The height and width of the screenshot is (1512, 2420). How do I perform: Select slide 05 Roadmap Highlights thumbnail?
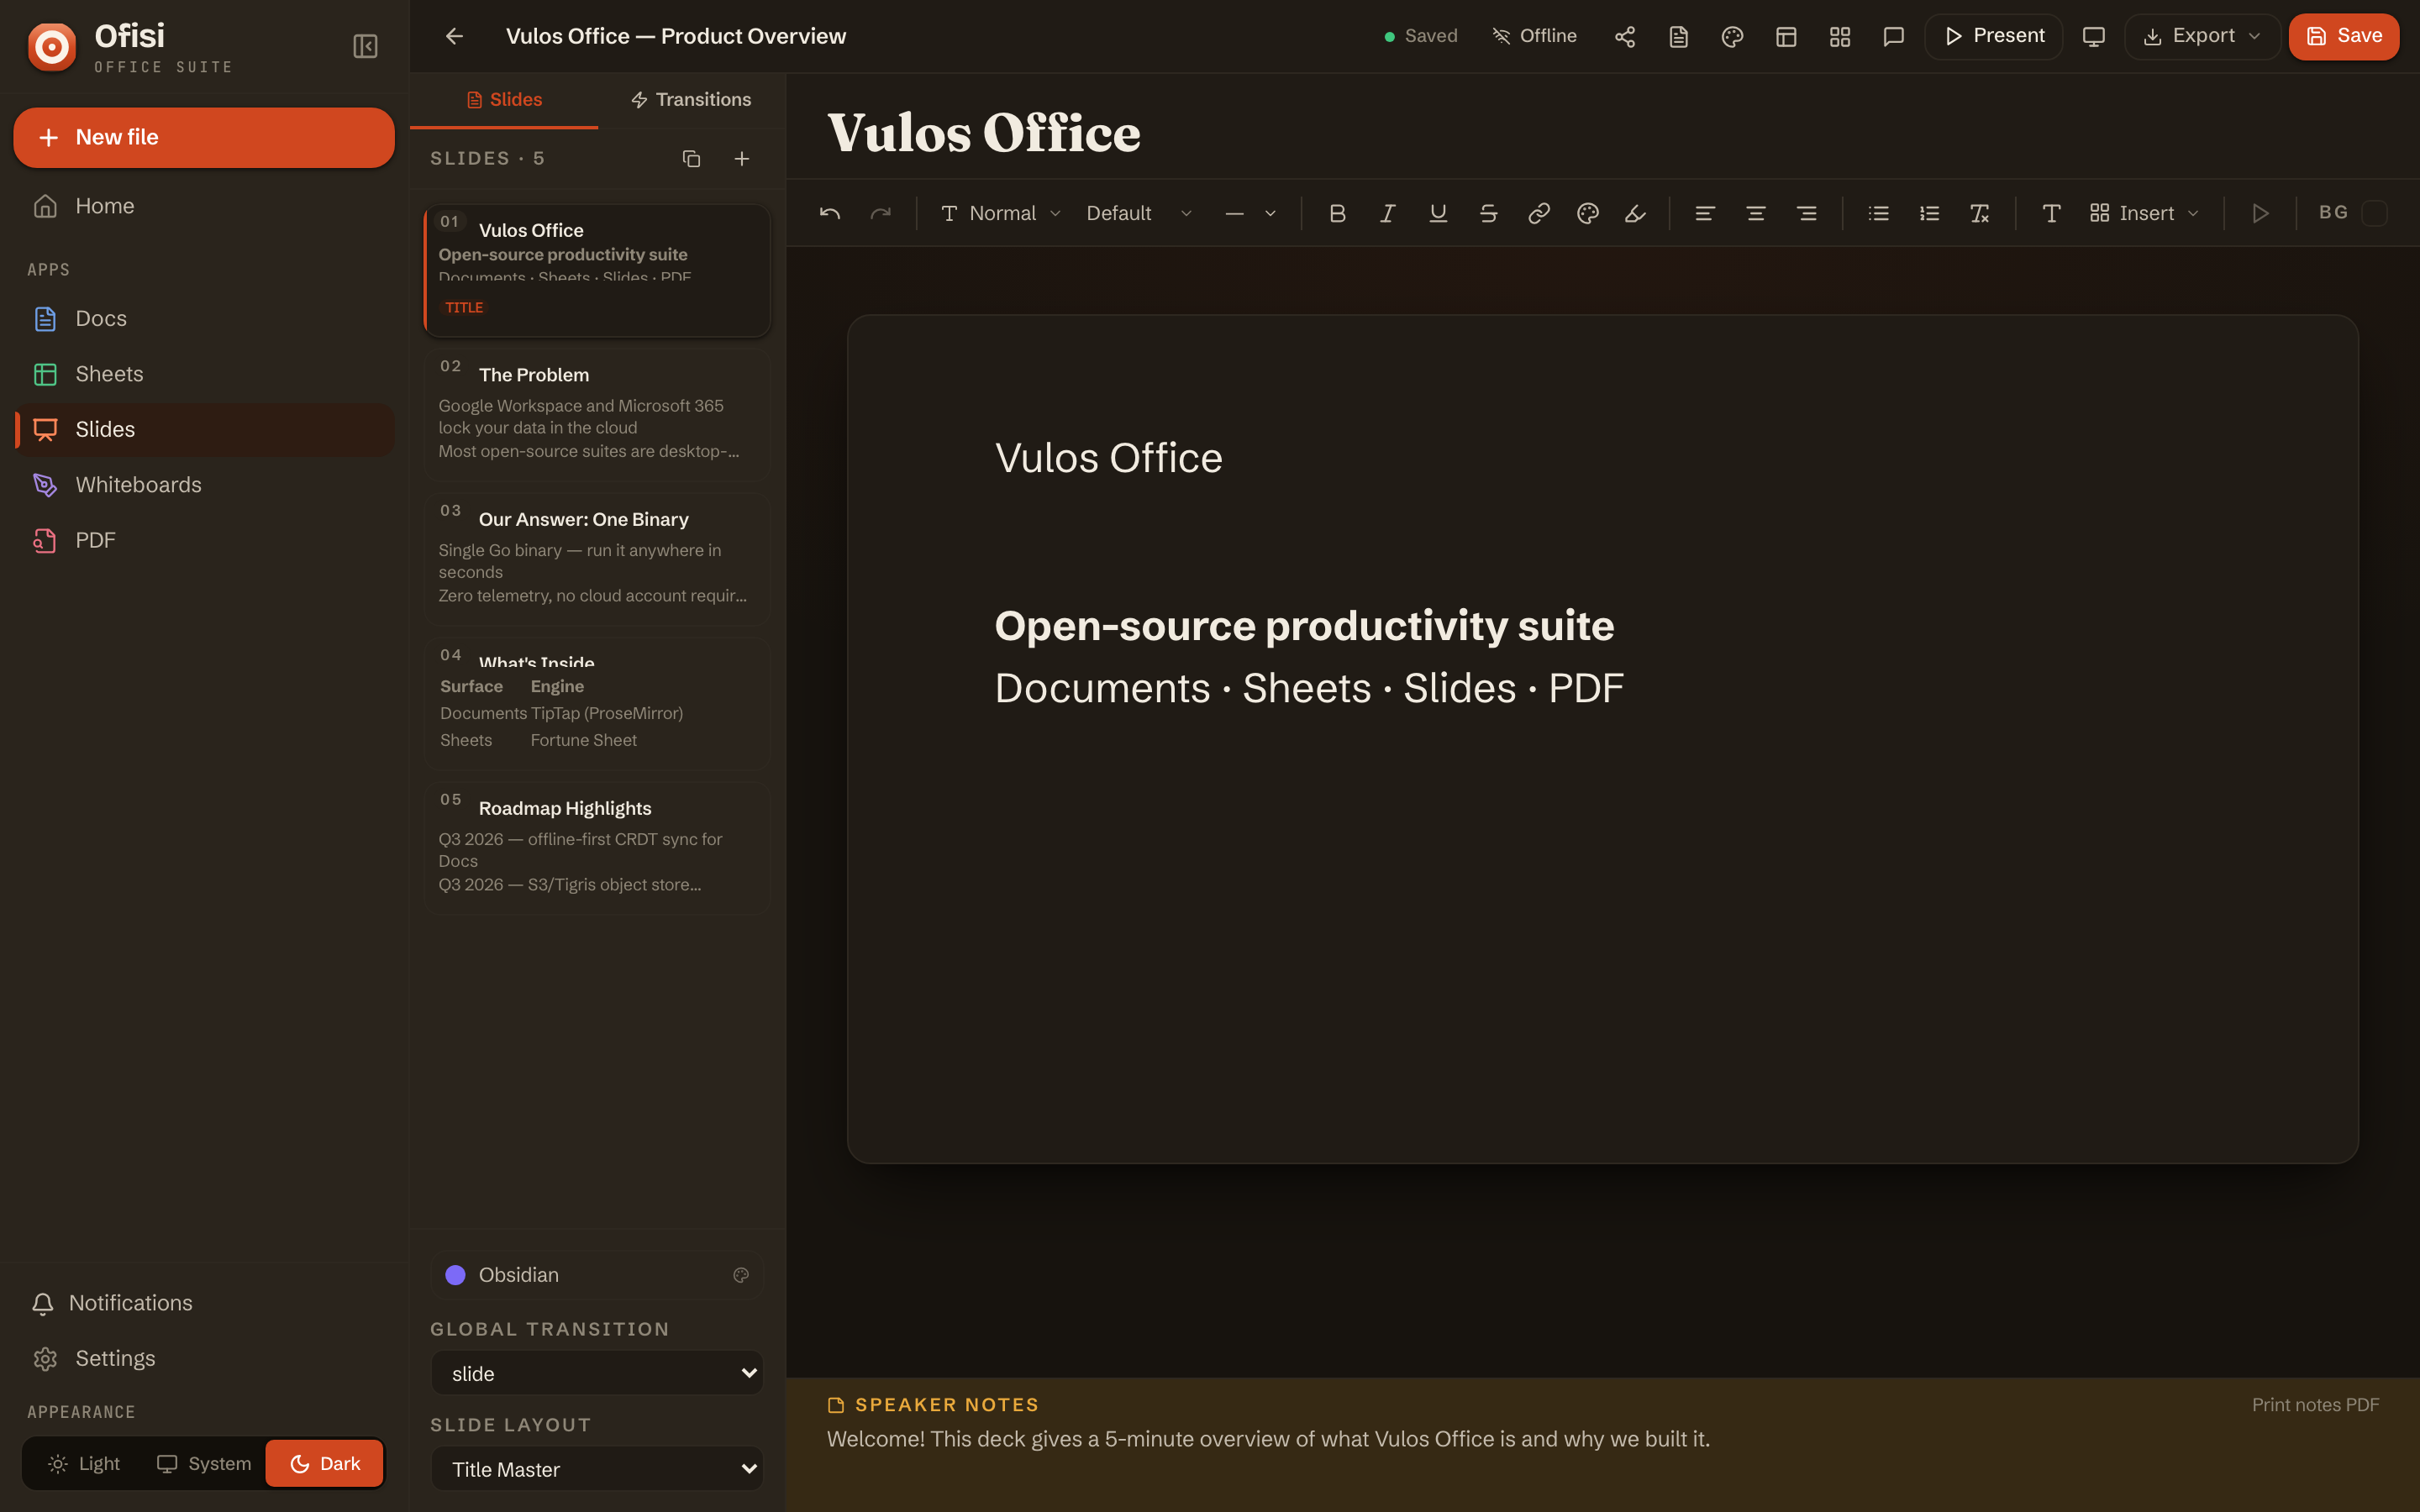(x=597, y=848)
